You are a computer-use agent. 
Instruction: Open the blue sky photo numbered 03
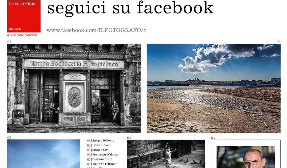pos(44,154)
